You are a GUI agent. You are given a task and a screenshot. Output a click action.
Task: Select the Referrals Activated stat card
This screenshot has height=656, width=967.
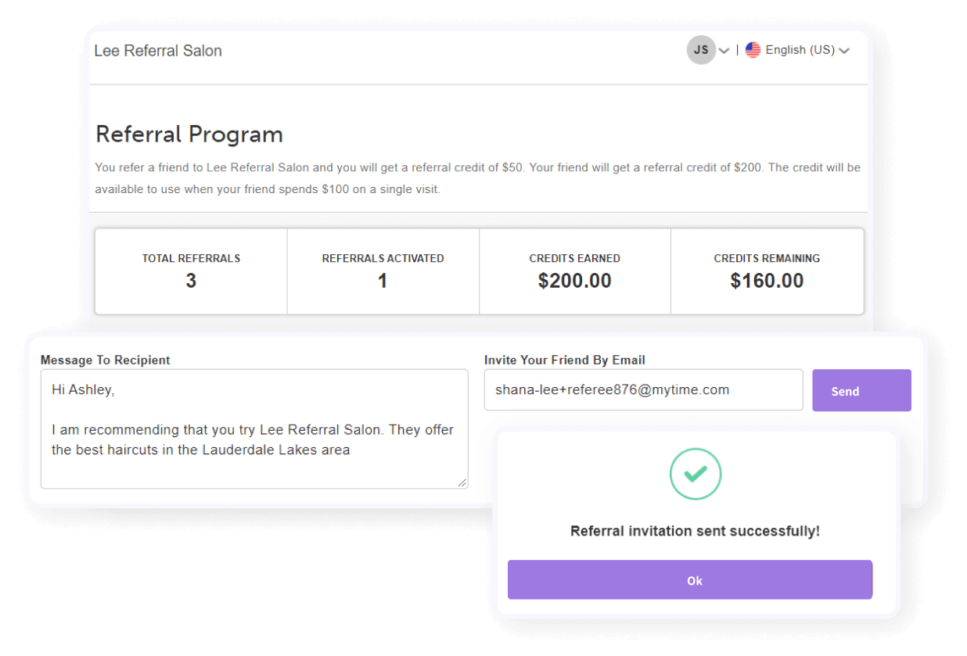tap(383, 271)
